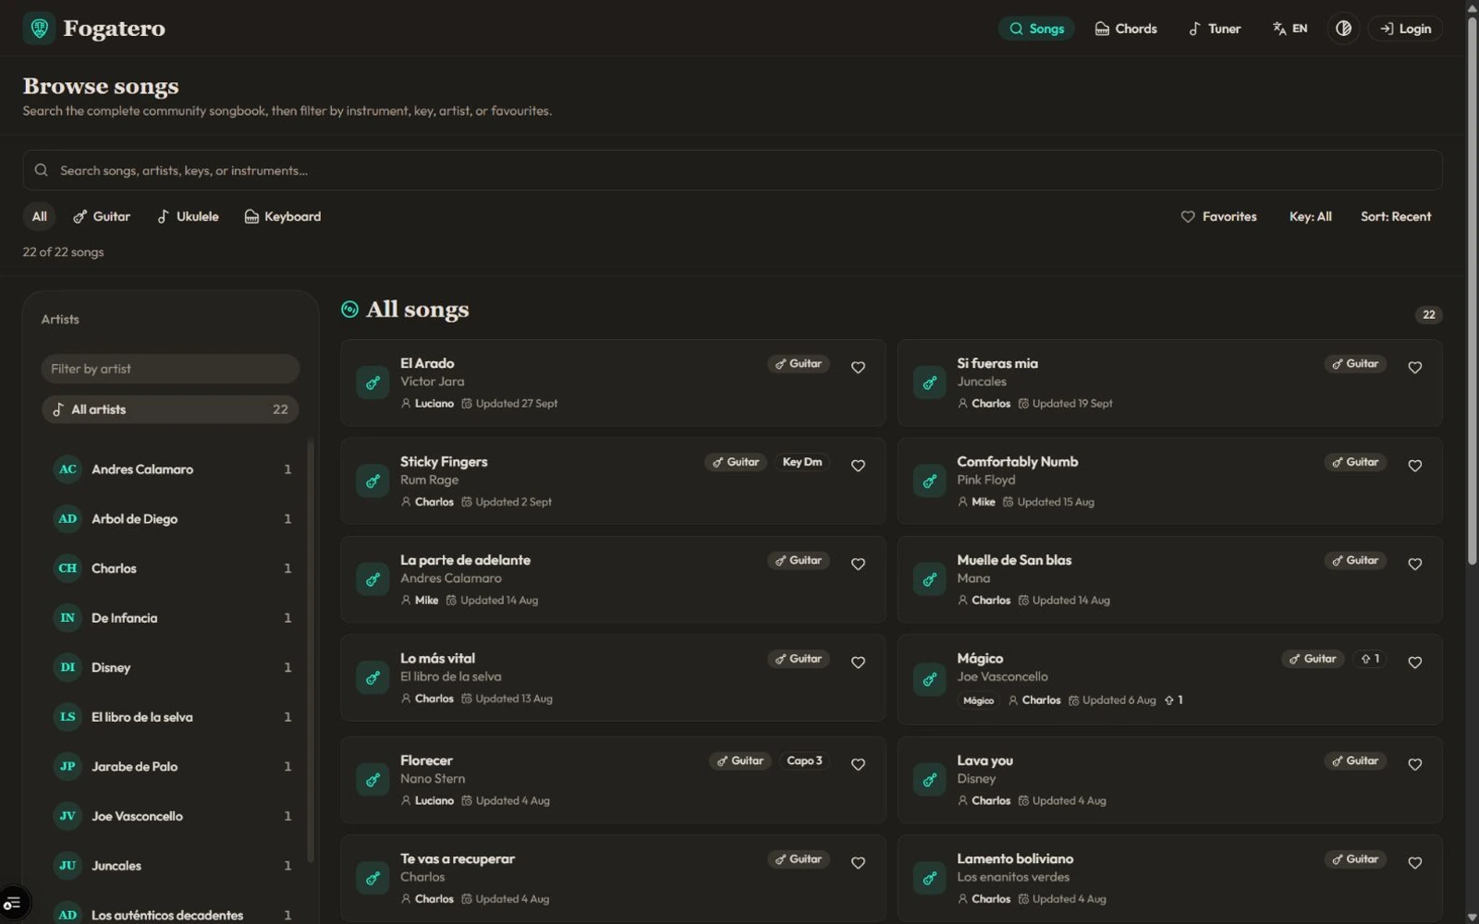Click the JV avatar for Joe Vasconcello
The width and height of the screenshot is (1479, 924).
click(67, 816)
